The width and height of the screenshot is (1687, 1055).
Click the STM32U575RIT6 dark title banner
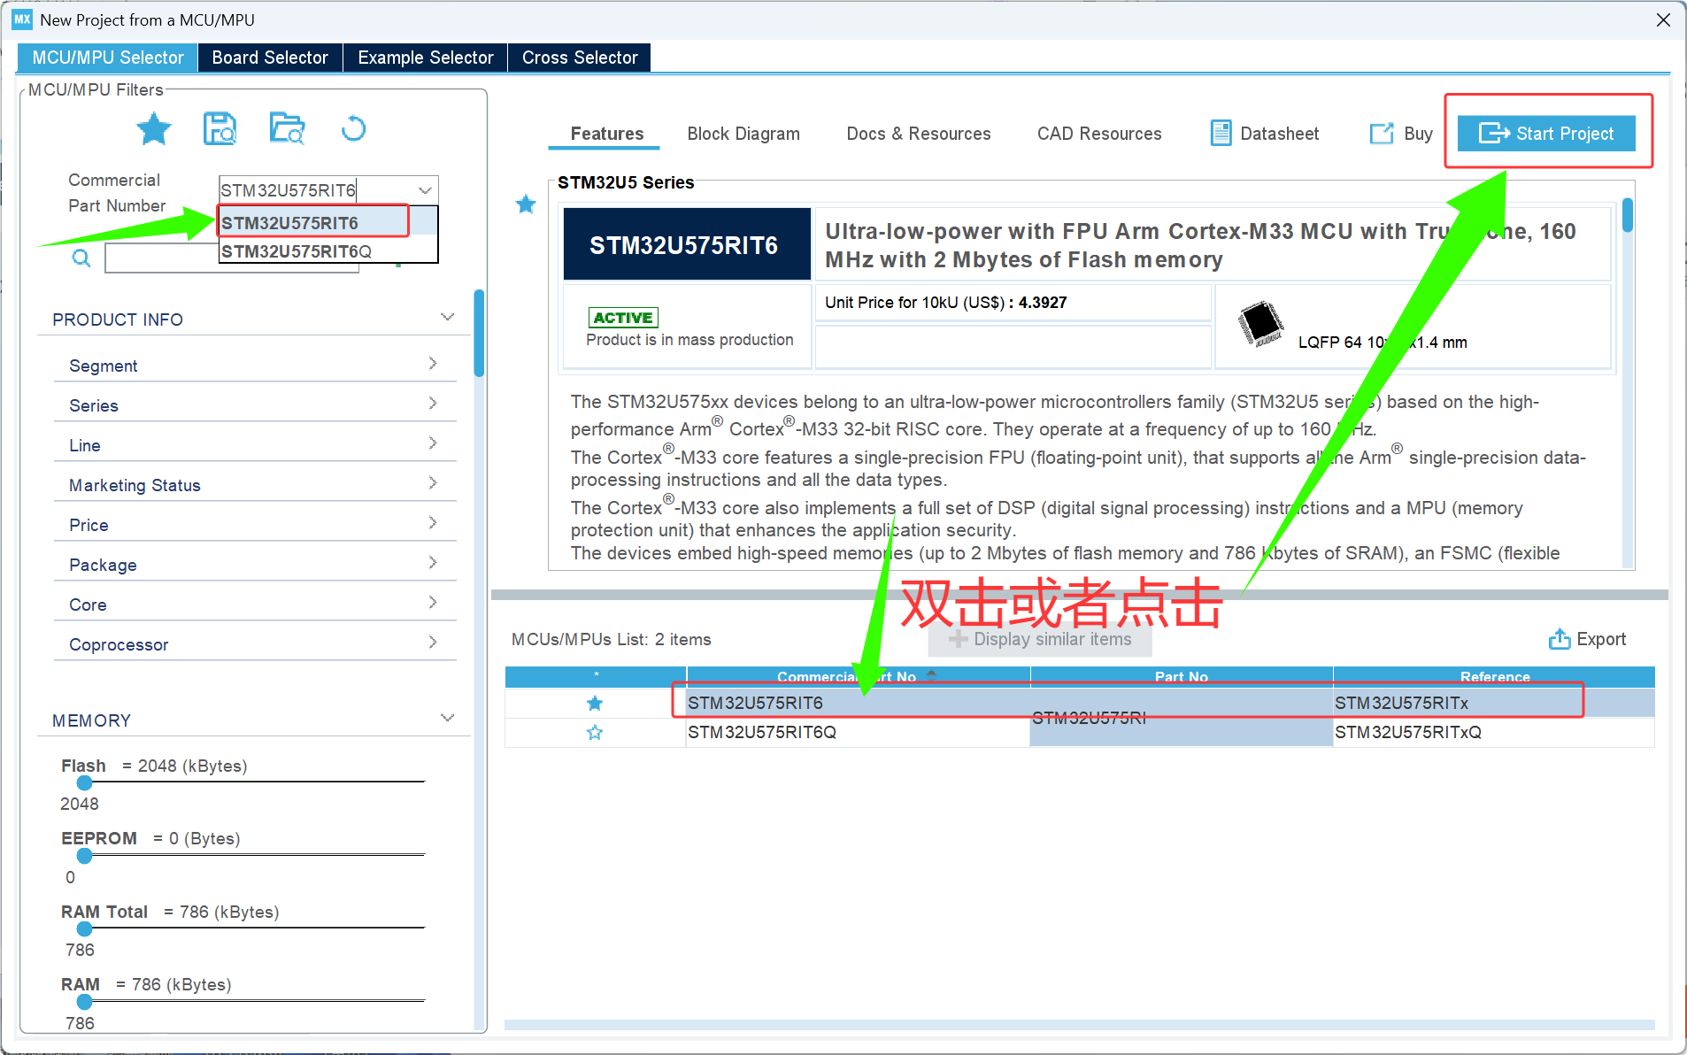point(687,244)
